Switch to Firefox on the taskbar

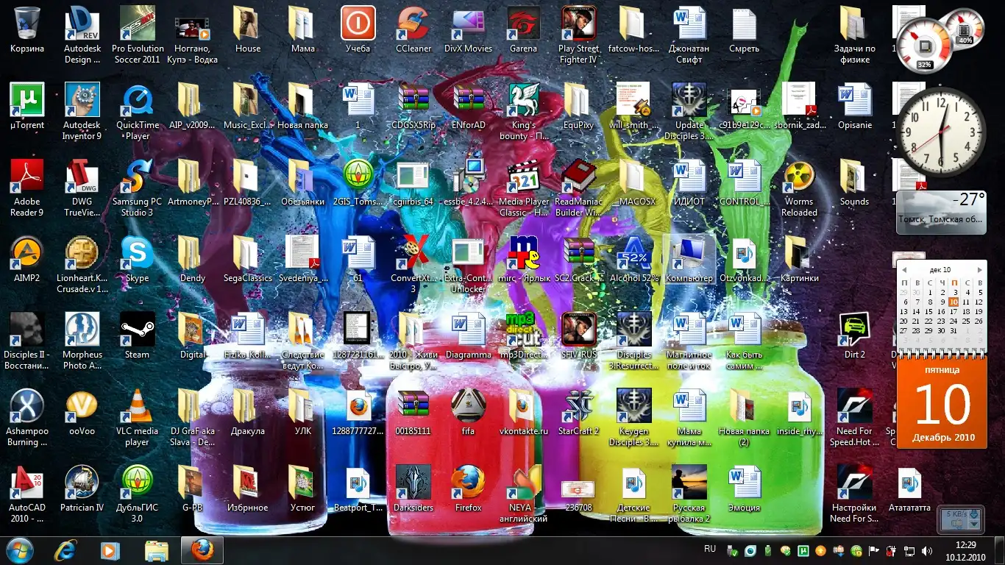202,550
